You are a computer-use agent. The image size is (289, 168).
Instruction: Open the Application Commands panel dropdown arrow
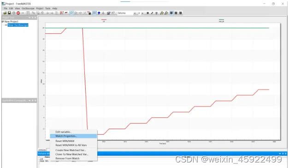click(29, 101)
